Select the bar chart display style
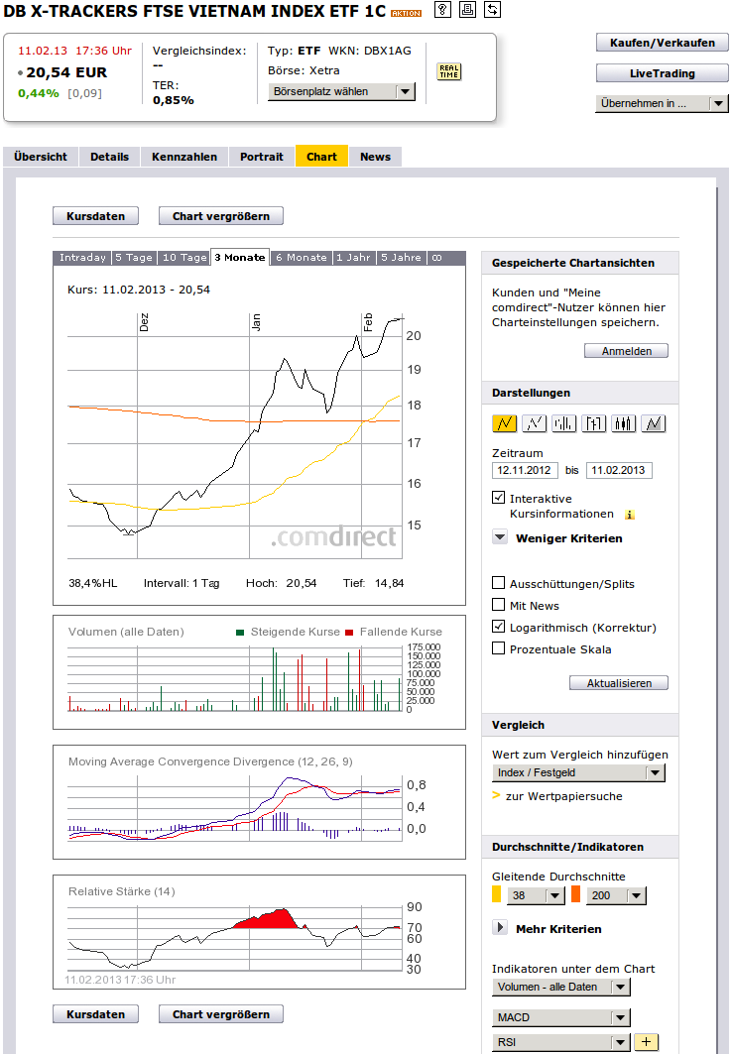This screenshot has height=1054, width=732. pyautogui.click(x=563, y=422)
